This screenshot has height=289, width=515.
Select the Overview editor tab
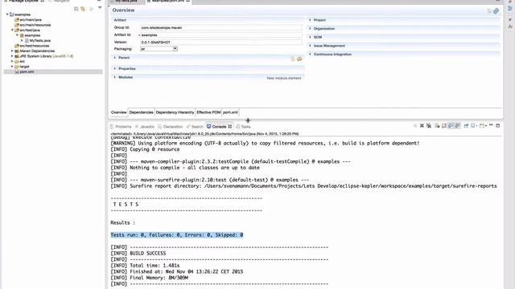pos(118,112)
